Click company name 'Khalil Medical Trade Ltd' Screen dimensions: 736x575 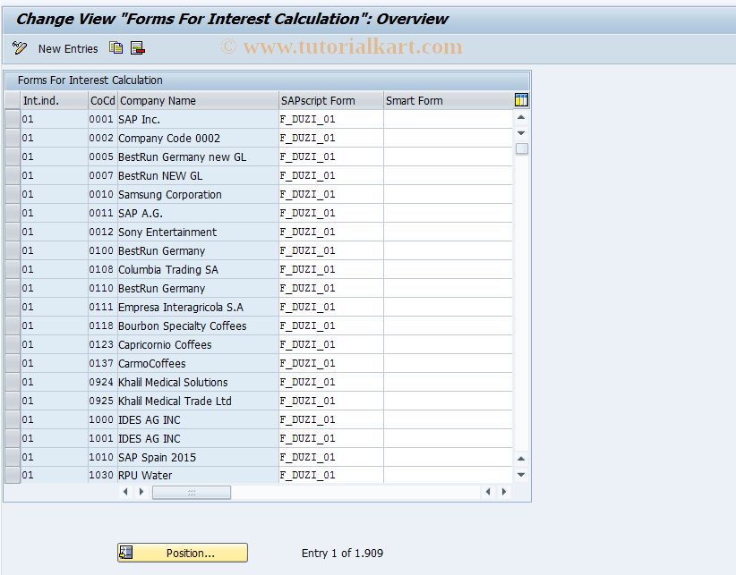point(175,402)
